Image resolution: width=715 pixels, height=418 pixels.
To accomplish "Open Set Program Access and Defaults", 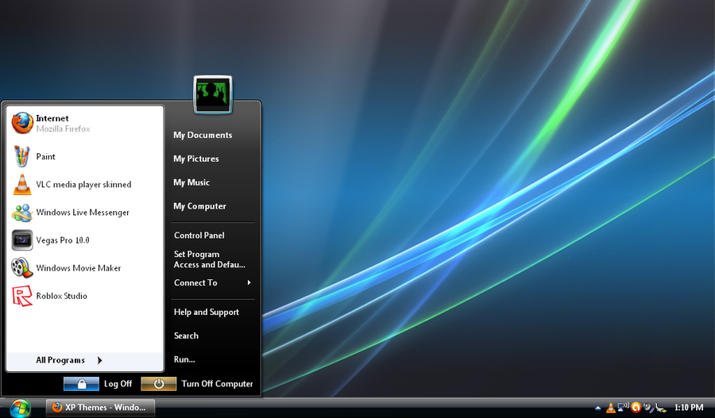I will [209, 259].
